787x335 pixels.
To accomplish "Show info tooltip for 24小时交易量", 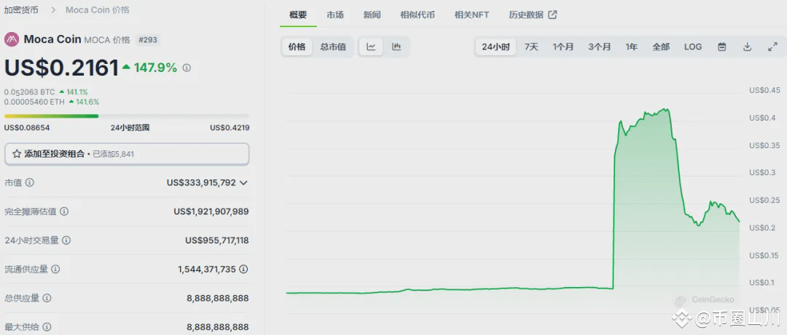I will pyautogui.click(x=66, y=241).
